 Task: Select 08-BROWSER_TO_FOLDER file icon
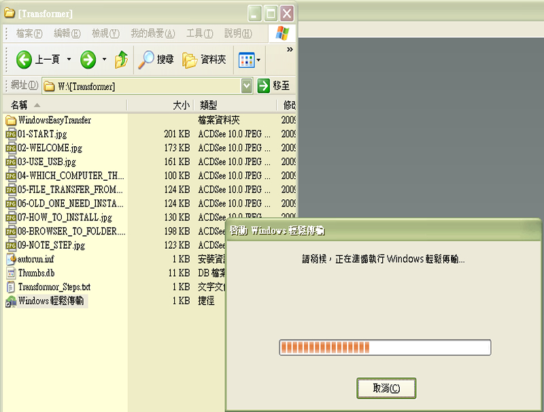pyautogui.click(x=11, y=231)
